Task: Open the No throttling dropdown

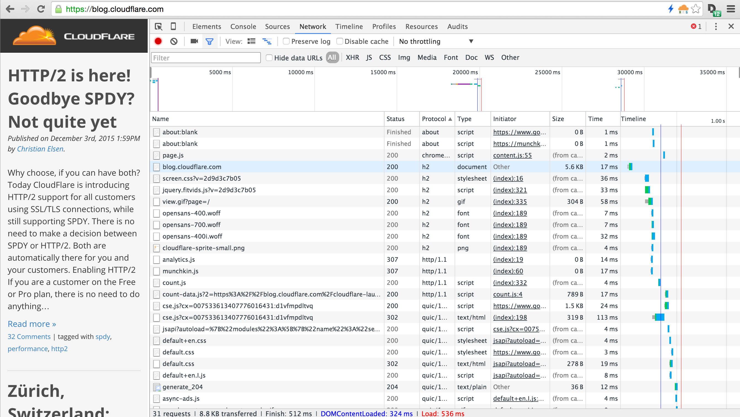Action: tap(436, 41)
